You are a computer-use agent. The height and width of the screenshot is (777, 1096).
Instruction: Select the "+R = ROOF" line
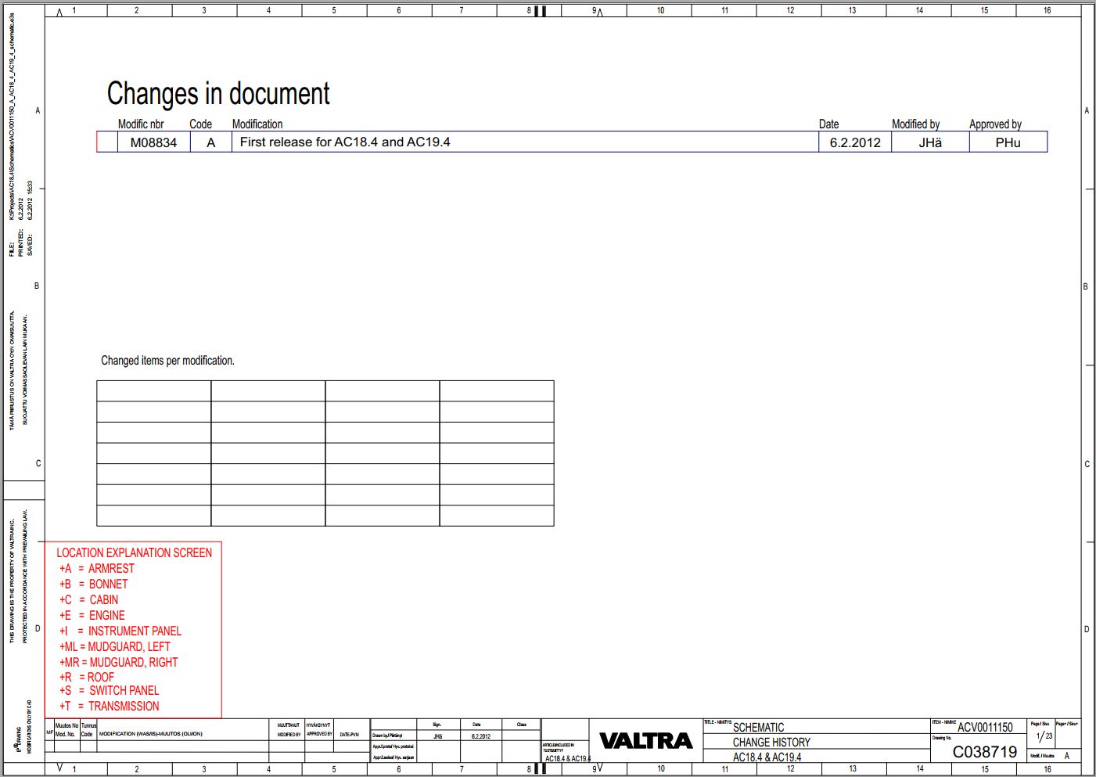coord(87,677)
